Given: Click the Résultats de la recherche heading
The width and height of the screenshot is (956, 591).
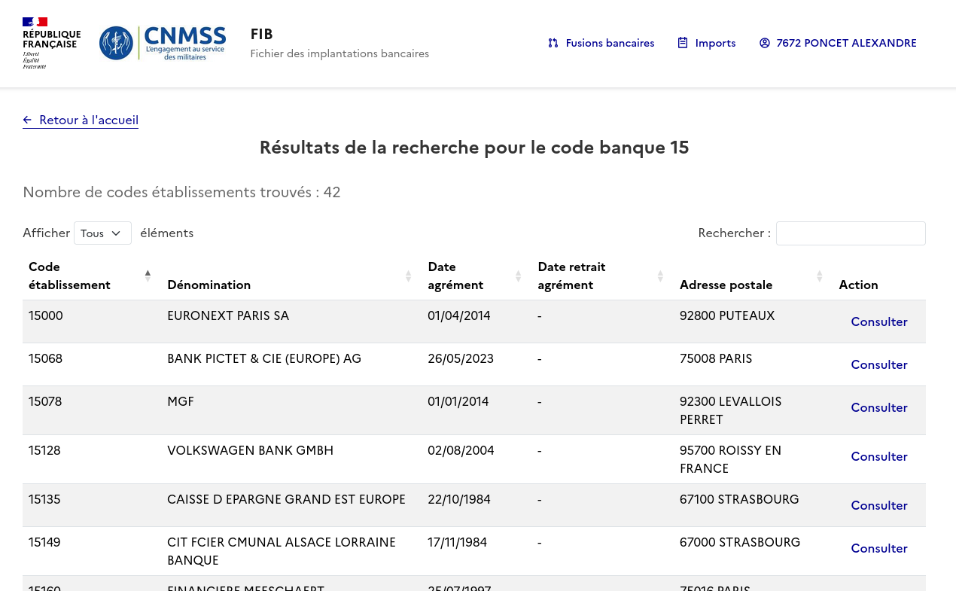Looking at the screenshot, I should [474, 148].
